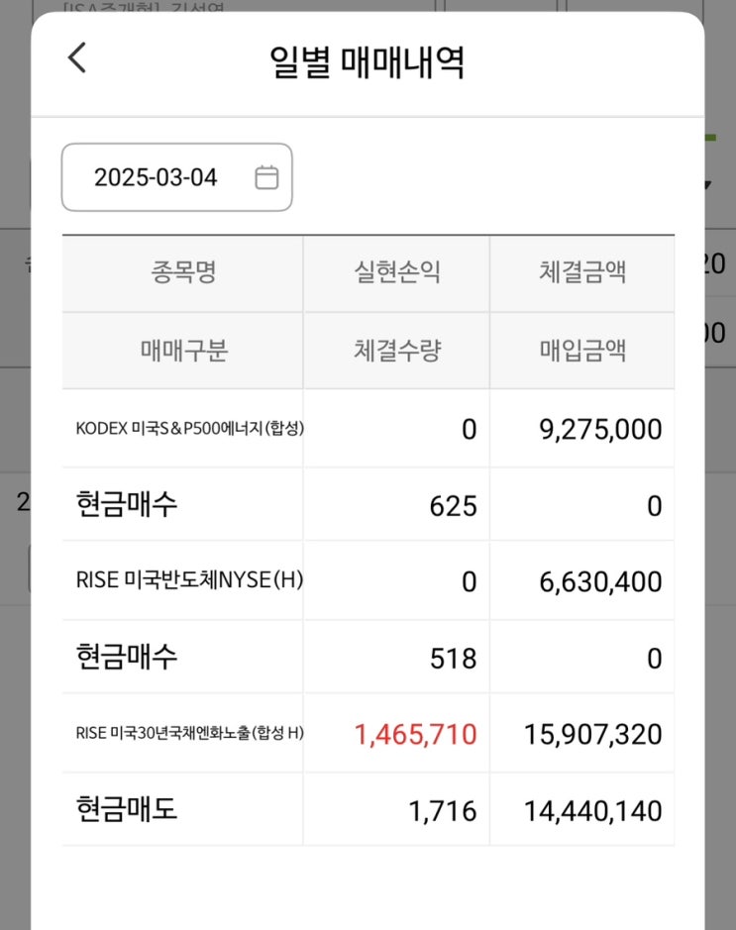Select the 매매구분 column header

[x=184, y=350]
